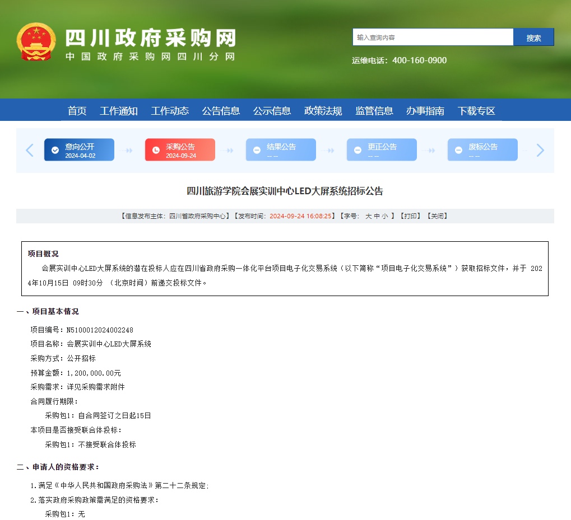Open the 办事指南 menu
Viewport: 571px width, 520px height.
425,110
